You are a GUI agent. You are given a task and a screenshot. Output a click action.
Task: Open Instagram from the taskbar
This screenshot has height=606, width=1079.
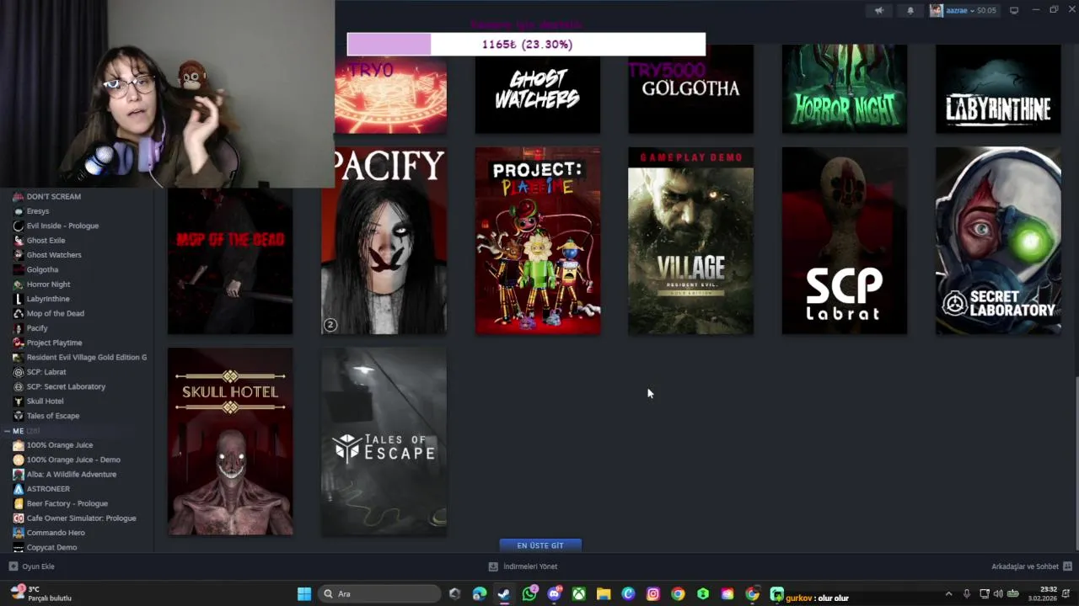pos(653,594)
